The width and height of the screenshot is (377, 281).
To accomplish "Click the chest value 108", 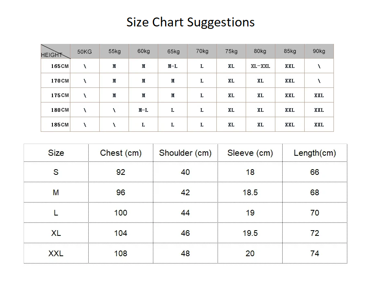I will (x=121, y=253).
